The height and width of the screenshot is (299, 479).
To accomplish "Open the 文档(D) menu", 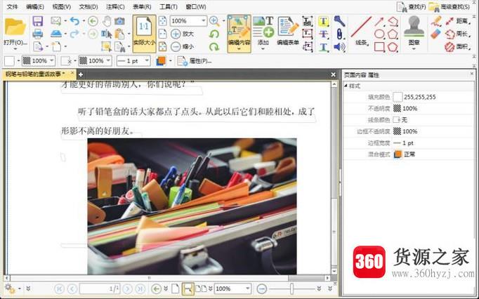I will pyautogui.click(x=88, y=6).
